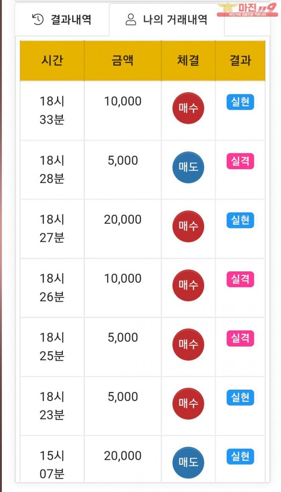The width and height of the screenshot is (281, 492).
Task: Click the 시간 column header
Action: (x=52, y=61)
